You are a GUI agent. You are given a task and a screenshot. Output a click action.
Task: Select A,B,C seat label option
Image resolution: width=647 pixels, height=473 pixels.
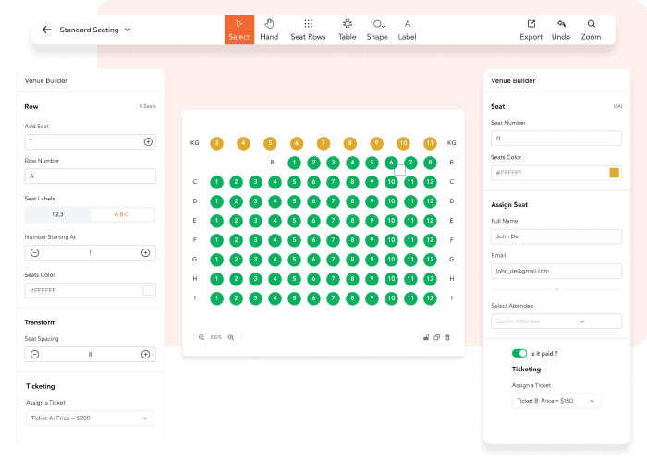(x=122, y=214)
